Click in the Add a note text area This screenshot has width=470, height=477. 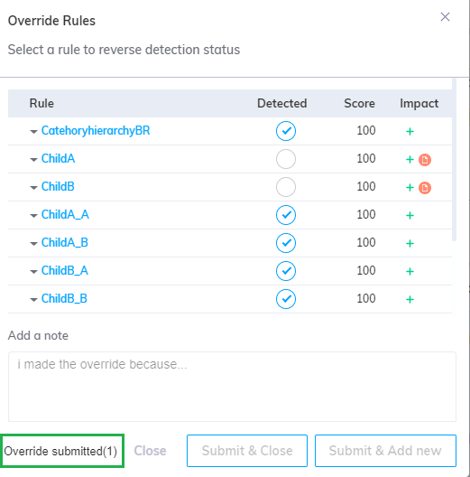point(232,387)
